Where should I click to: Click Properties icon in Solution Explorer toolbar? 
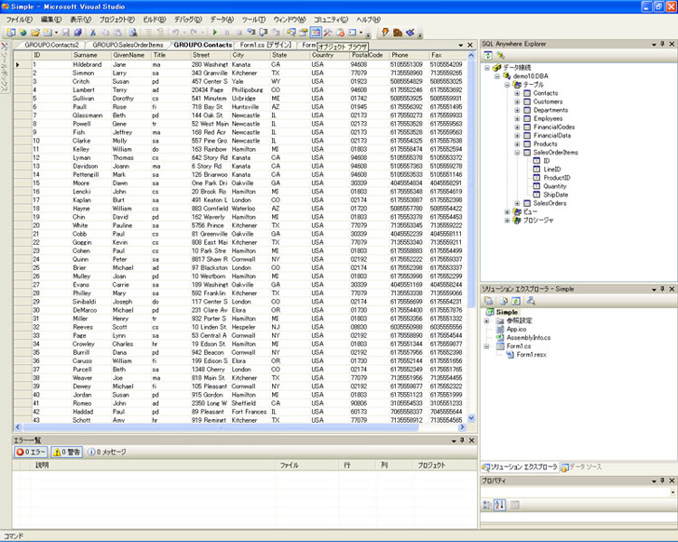click(488, 301)
